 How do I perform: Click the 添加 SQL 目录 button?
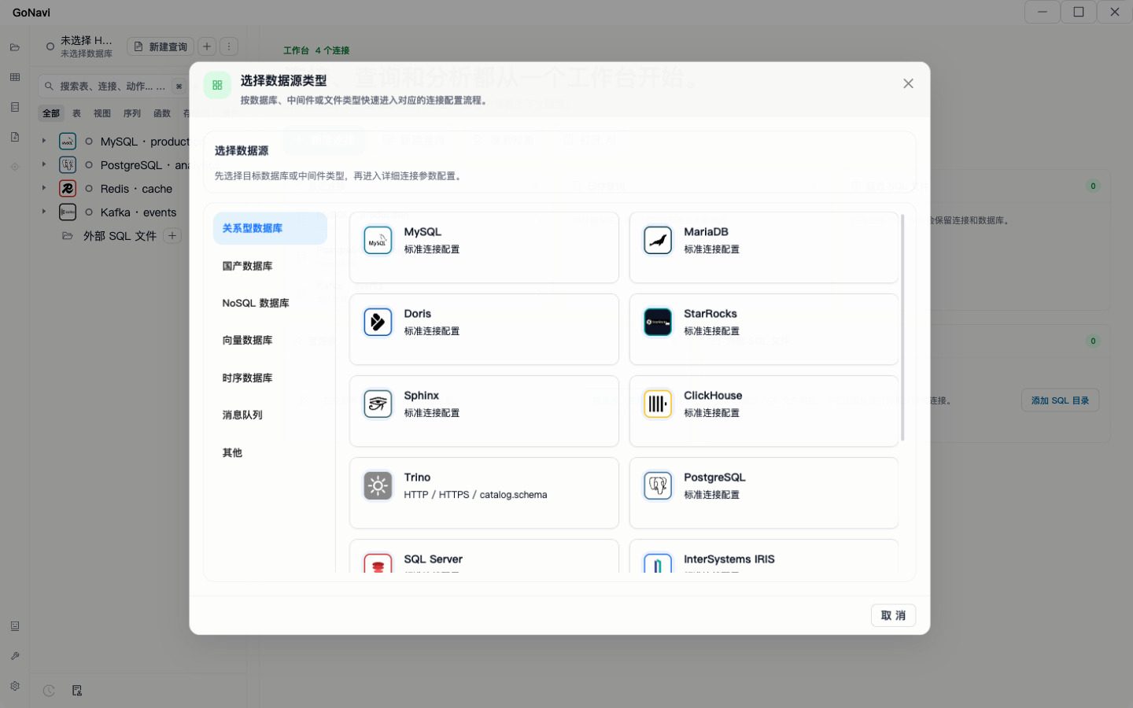point(1060,400)
